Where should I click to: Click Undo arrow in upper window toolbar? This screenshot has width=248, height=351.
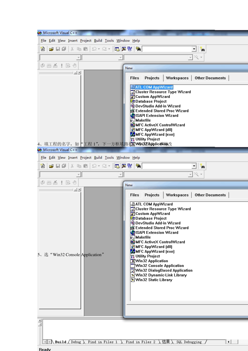95,49
